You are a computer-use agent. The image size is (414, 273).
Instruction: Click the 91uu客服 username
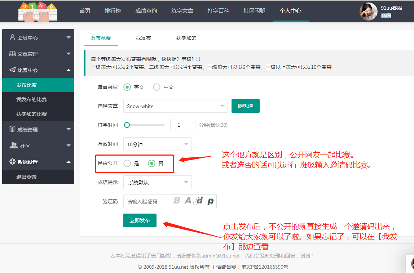(392, 8)
